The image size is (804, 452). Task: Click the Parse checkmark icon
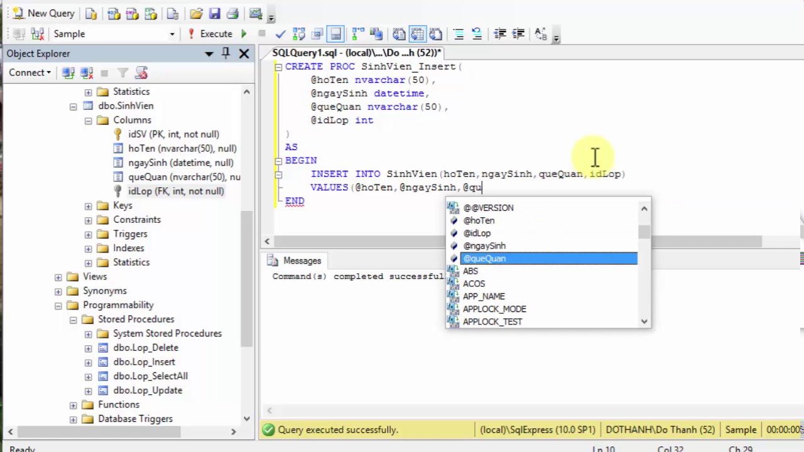pyautogui.click(x=280, y=34)
